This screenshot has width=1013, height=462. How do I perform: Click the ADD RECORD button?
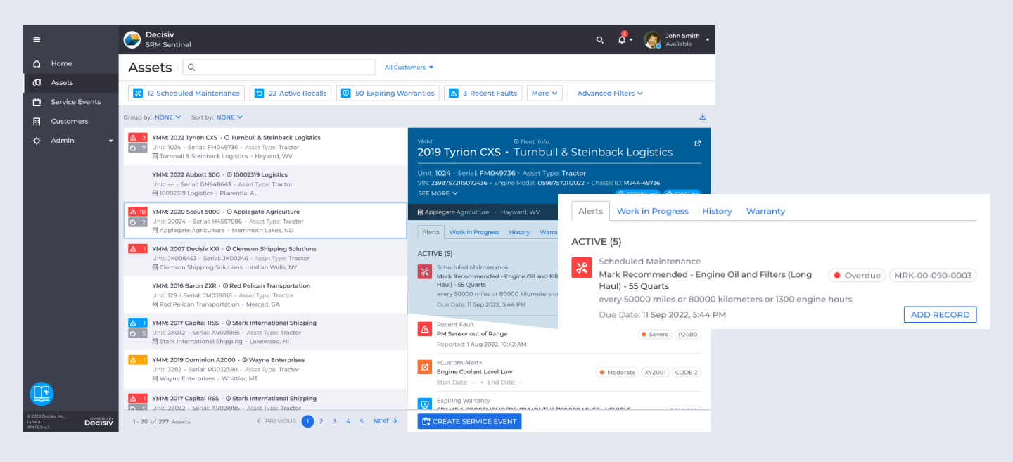pos(940,314)
